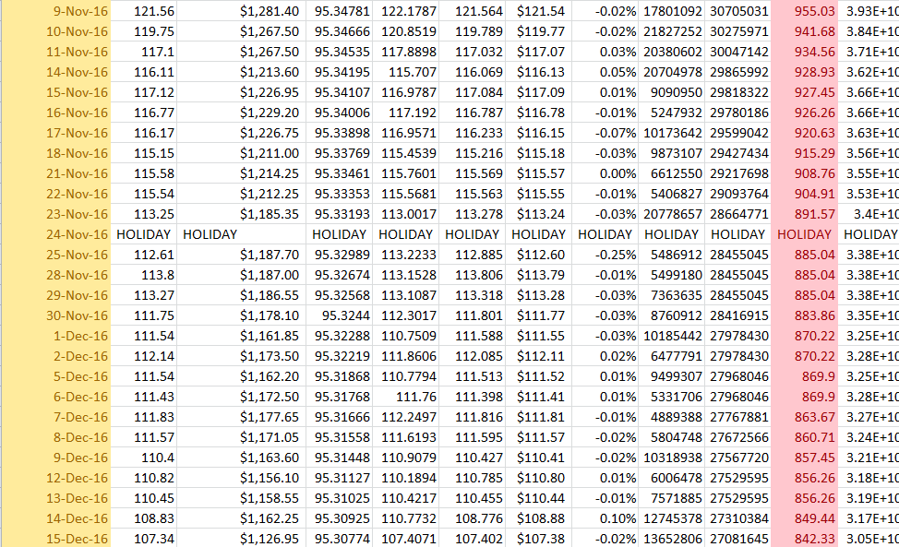Select the 9-Nov-16 date cell

[81, 11]
